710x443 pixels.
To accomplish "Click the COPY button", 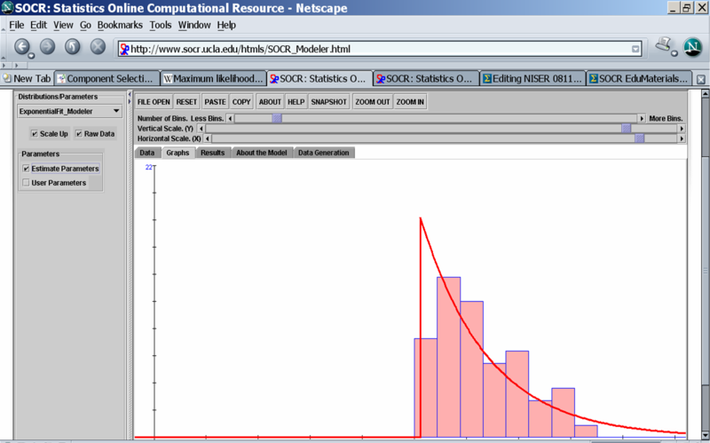I will [x=241, y=102].
